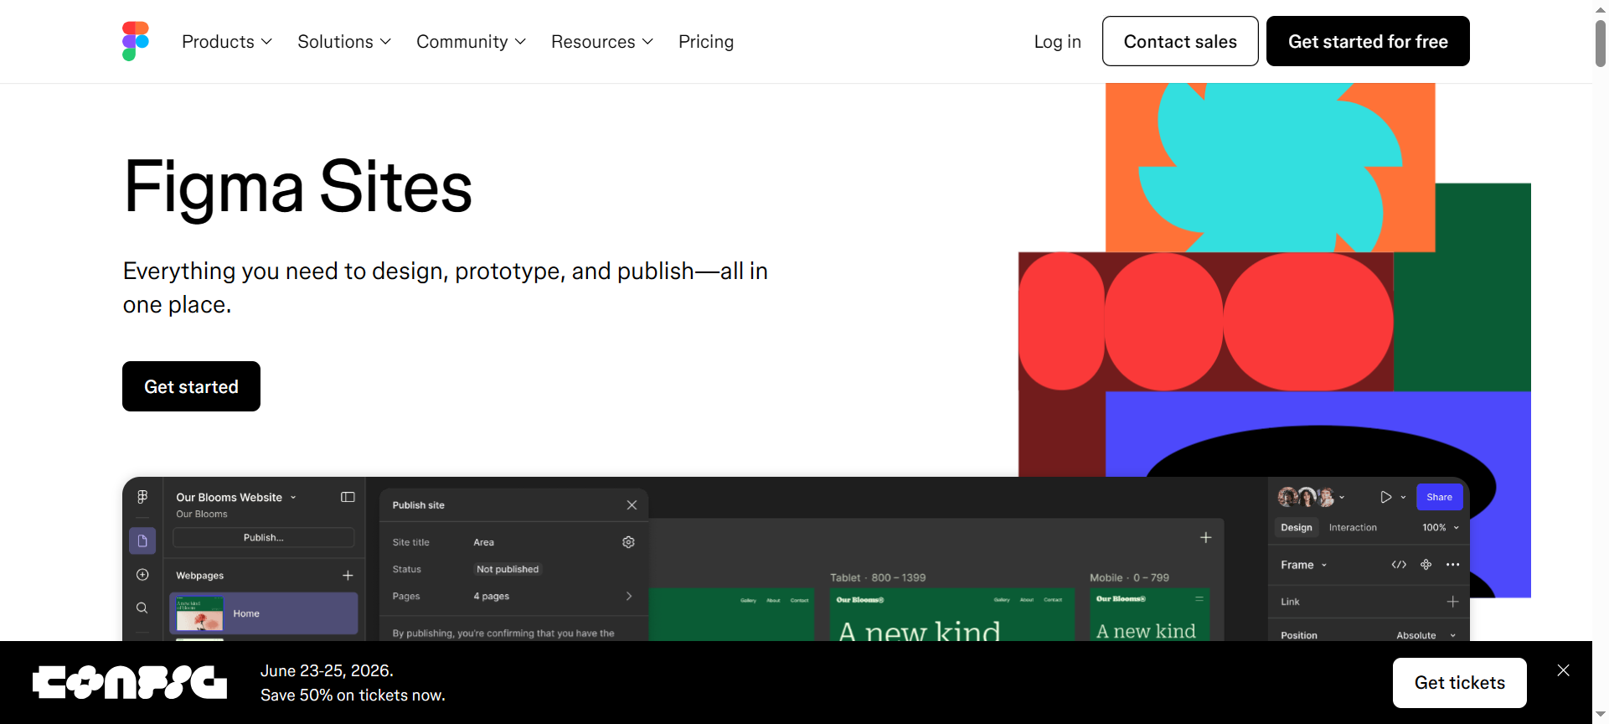Screen dimensions: 1609x724
Task: Expand the Resources menu
Action: pos(601,42)
